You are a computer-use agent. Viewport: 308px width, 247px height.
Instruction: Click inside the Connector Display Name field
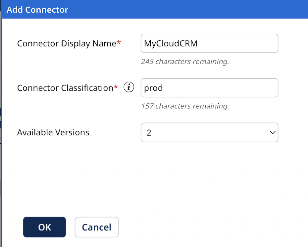click(x=209, y=43)
